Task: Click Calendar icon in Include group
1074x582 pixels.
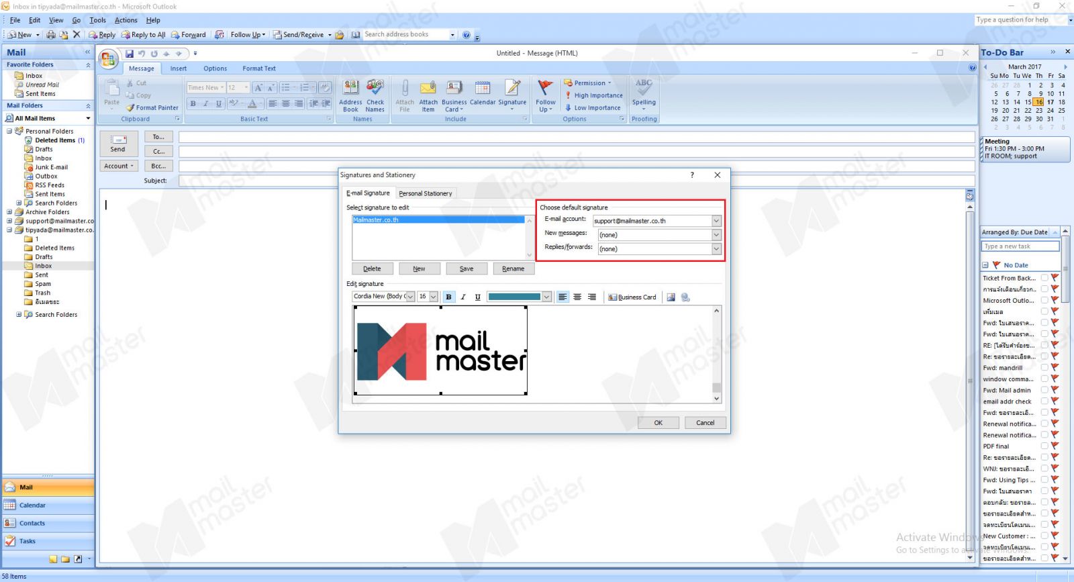Action: click(483, 93)
